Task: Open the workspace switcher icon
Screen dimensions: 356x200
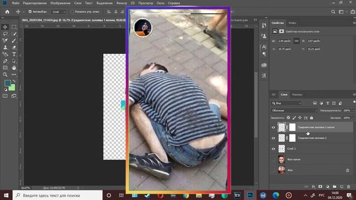Action: [341, 12]
